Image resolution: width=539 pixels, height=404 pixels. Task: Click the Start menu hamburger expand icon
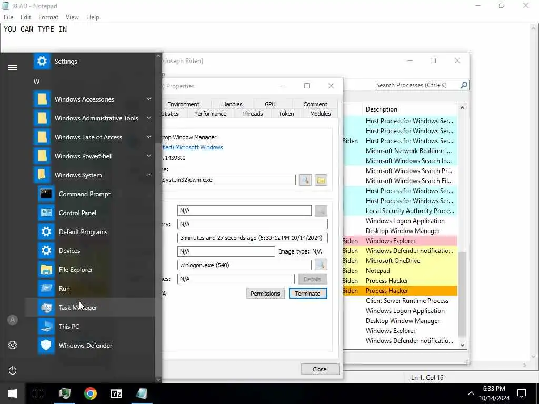pyautogui.click(x=13, y=67)
